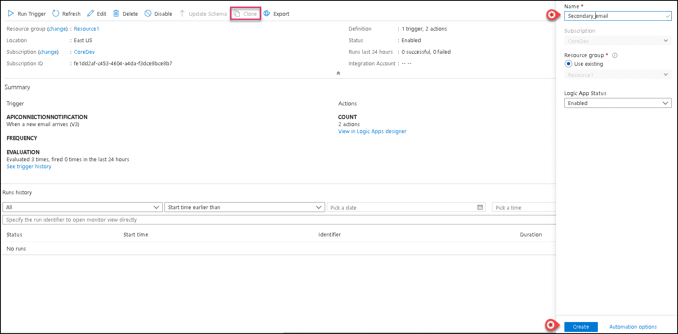
Task: Click the Disable icon in toolbar
Action: pos(148,14)
